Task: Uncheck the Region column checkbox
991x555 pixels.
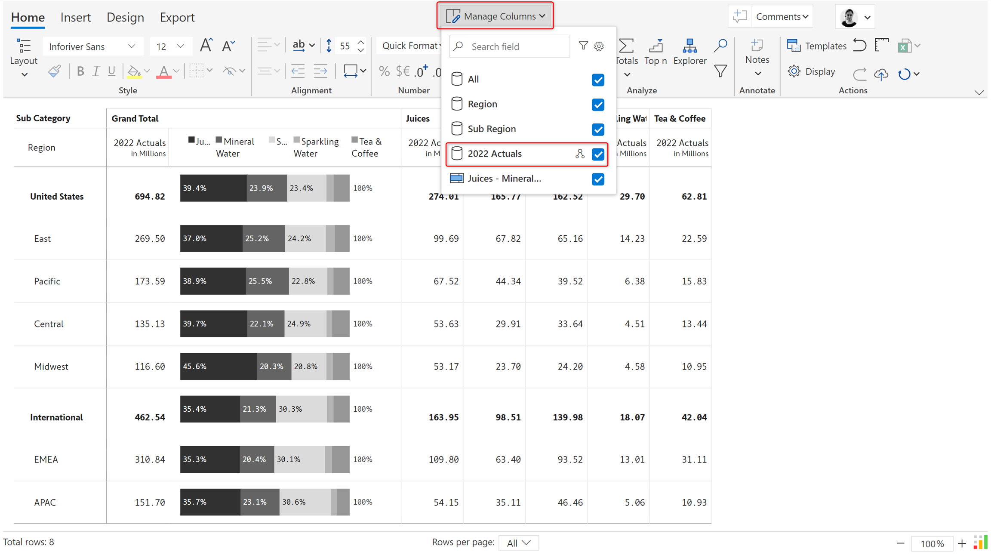Action: click(597, 105)
